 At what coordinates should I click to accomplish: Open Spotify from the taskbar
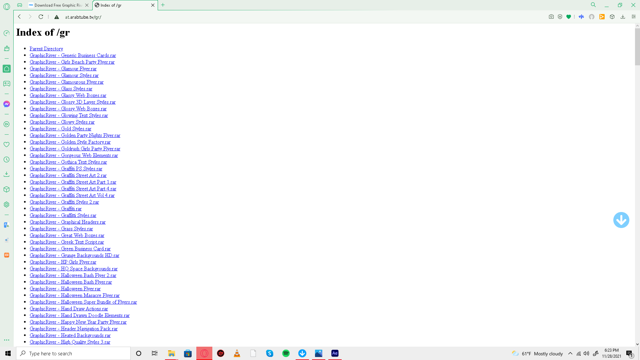pos(286,353)
